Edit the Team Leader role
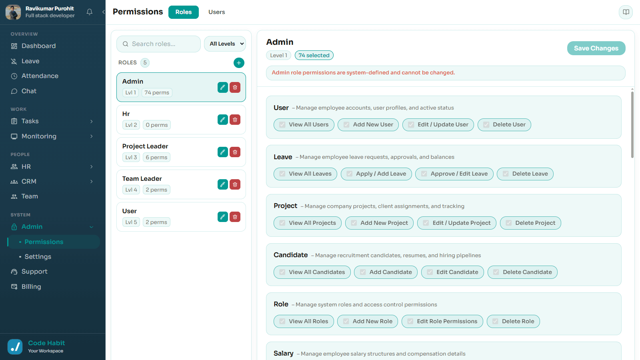This screenshot has width=640, height=360. point(223,184)
